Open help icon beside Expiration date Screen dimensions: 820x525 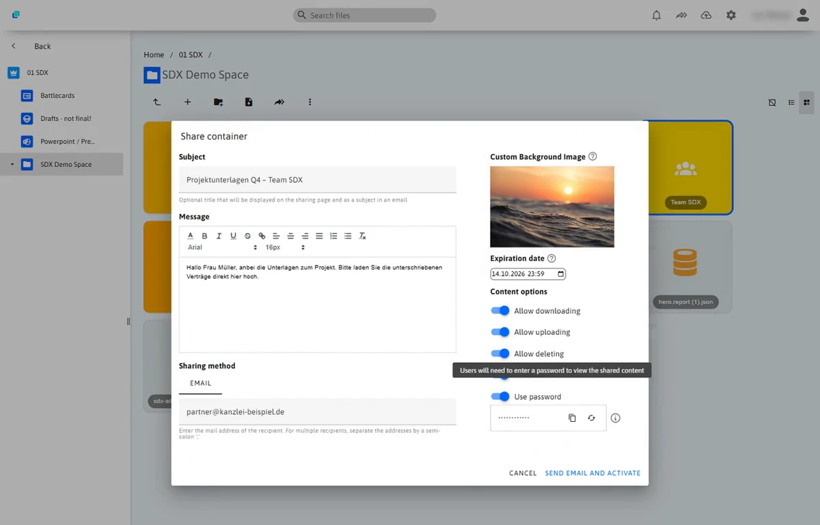(x=551, y=258)
